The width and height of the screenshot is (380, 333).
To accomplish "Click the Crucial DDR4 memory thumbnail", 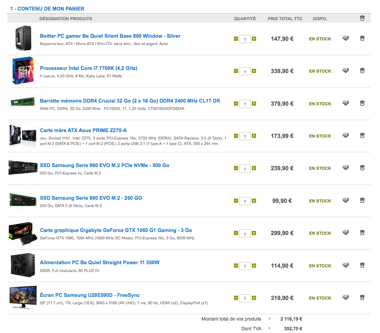I will (23, 101).
